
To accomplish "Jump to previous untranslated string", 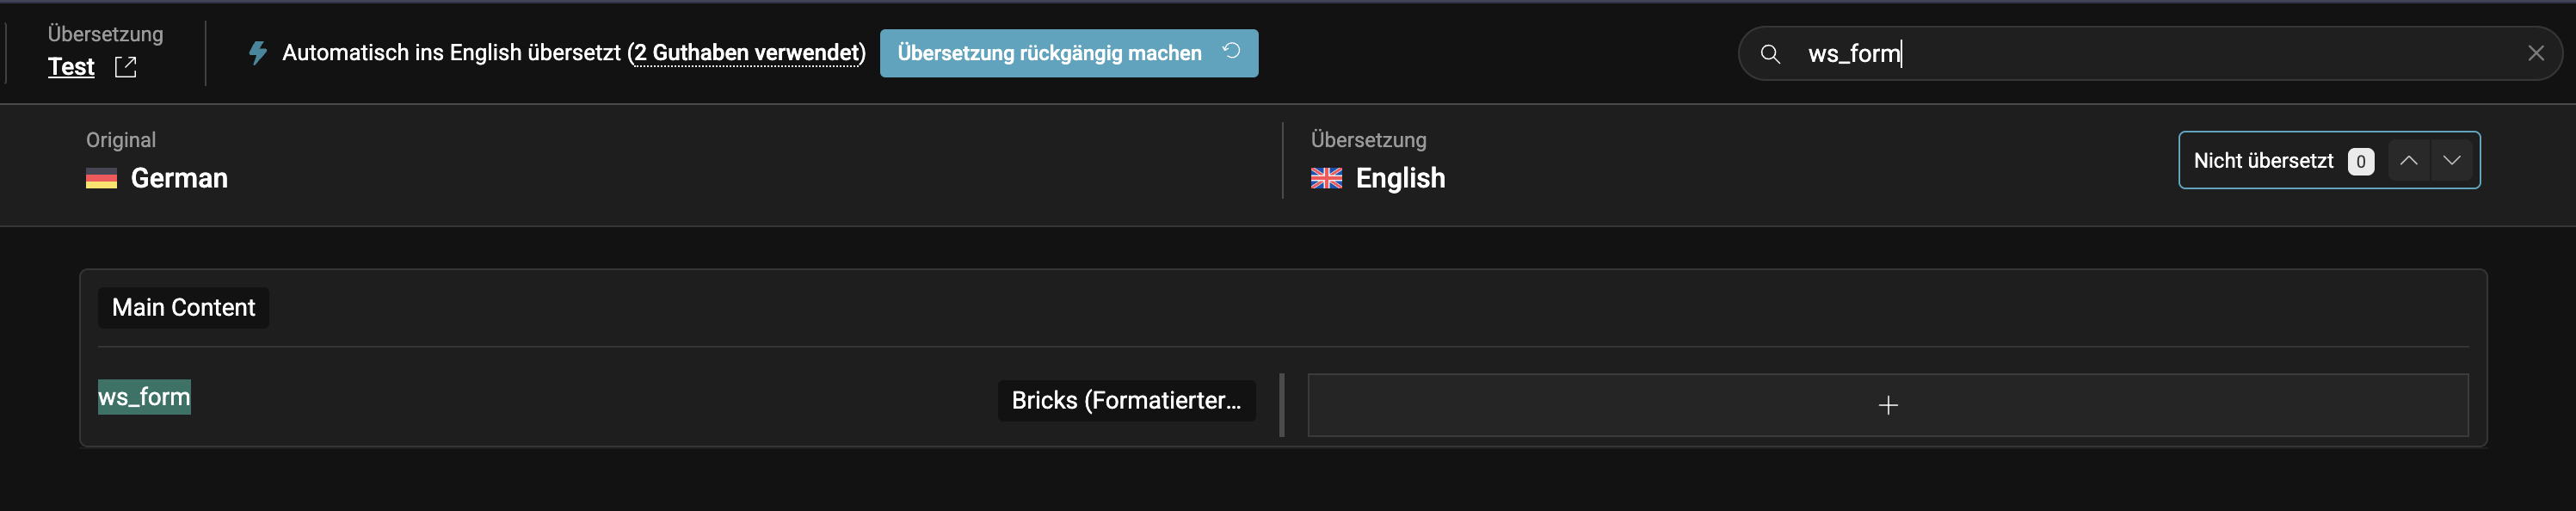I will point(2408,160).
